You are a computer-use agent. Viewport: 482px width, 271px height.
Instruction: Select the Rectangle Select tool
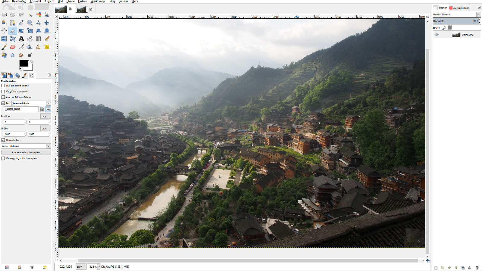(4, 14)
